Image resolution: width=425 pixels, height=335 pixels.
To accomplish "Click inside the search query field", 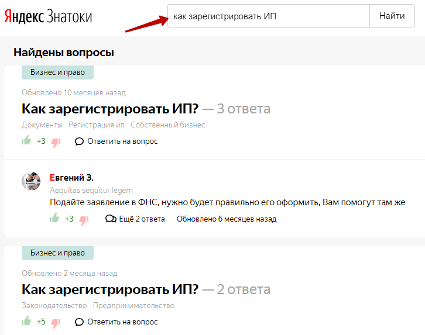I will pyautogui.click(x=268, y=16).
